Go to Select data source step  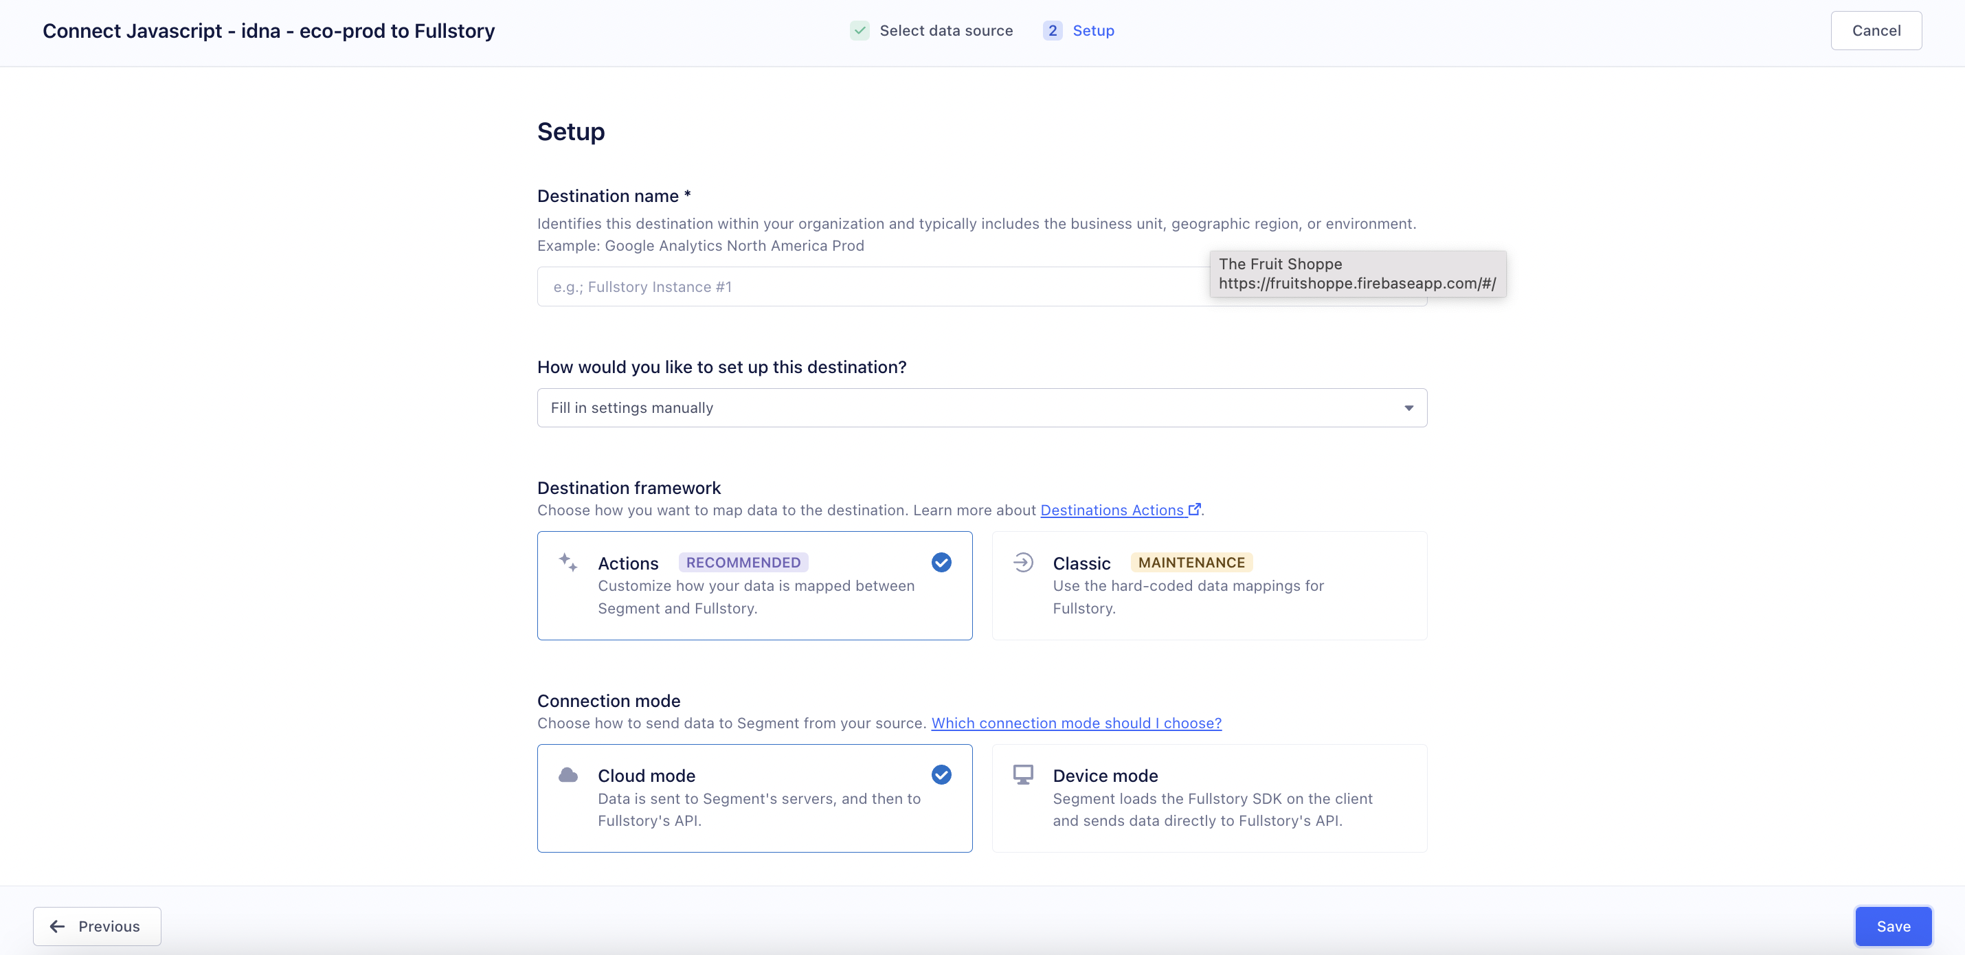946,30
